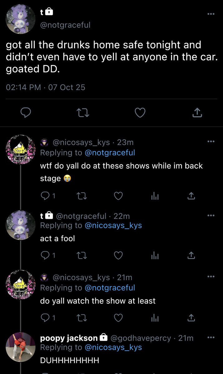
Task: Open the more options menu on main tweet
Action: 211,14
